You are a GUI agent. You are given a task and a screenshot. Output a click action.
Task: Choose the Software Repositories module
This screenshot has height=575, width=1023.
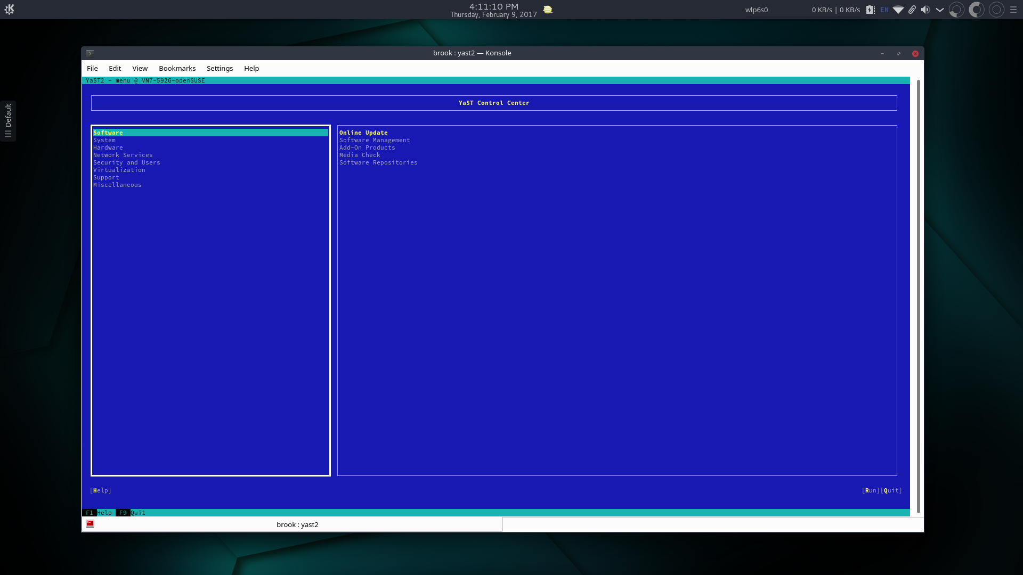378,162
